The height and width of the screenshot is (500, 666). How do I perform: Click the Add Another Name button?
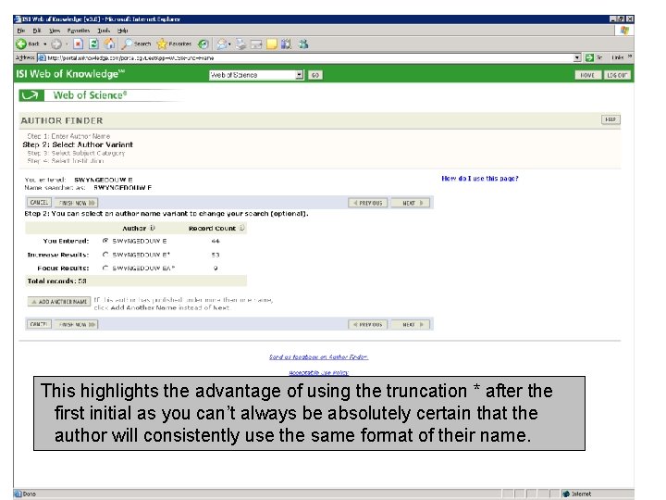click(59, 302)
